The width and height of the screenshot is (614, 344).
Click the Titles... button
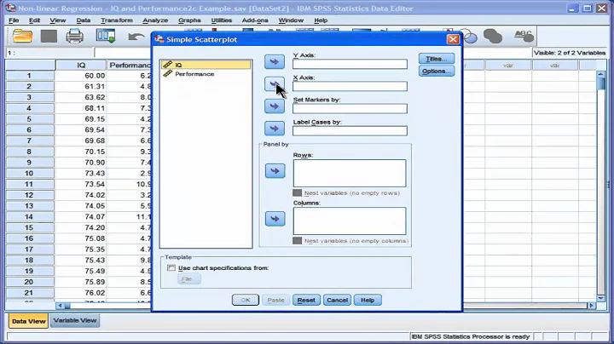point(437,59)
